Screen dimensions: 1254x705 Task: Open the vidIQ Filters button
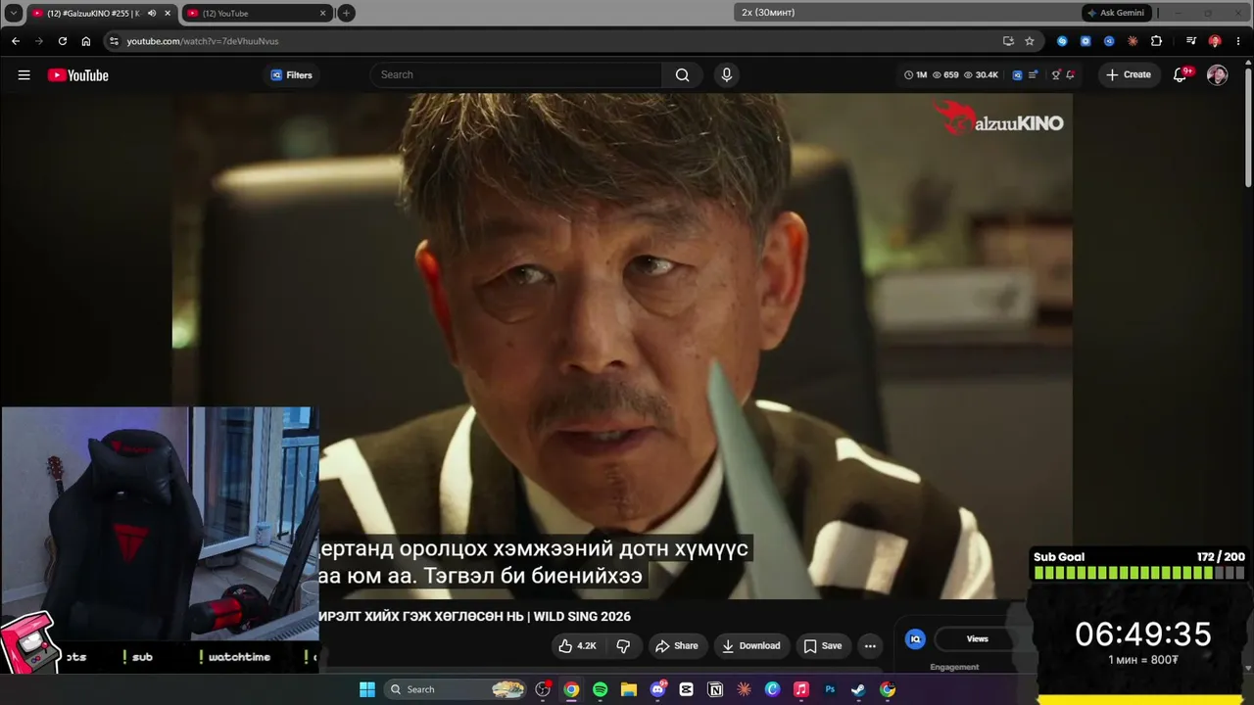click(x=291, y=75)
